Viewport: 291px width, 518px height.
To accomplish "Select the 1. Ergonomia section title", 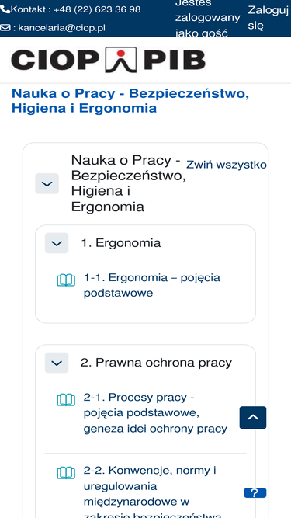I will pyautogui.click(x=121, y=243).
